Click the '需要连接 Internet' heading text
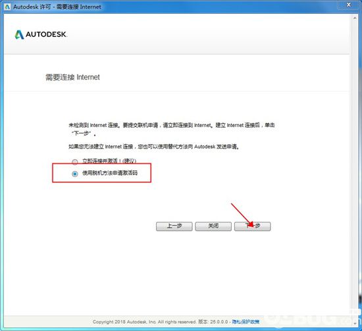 tap(72, 77)
